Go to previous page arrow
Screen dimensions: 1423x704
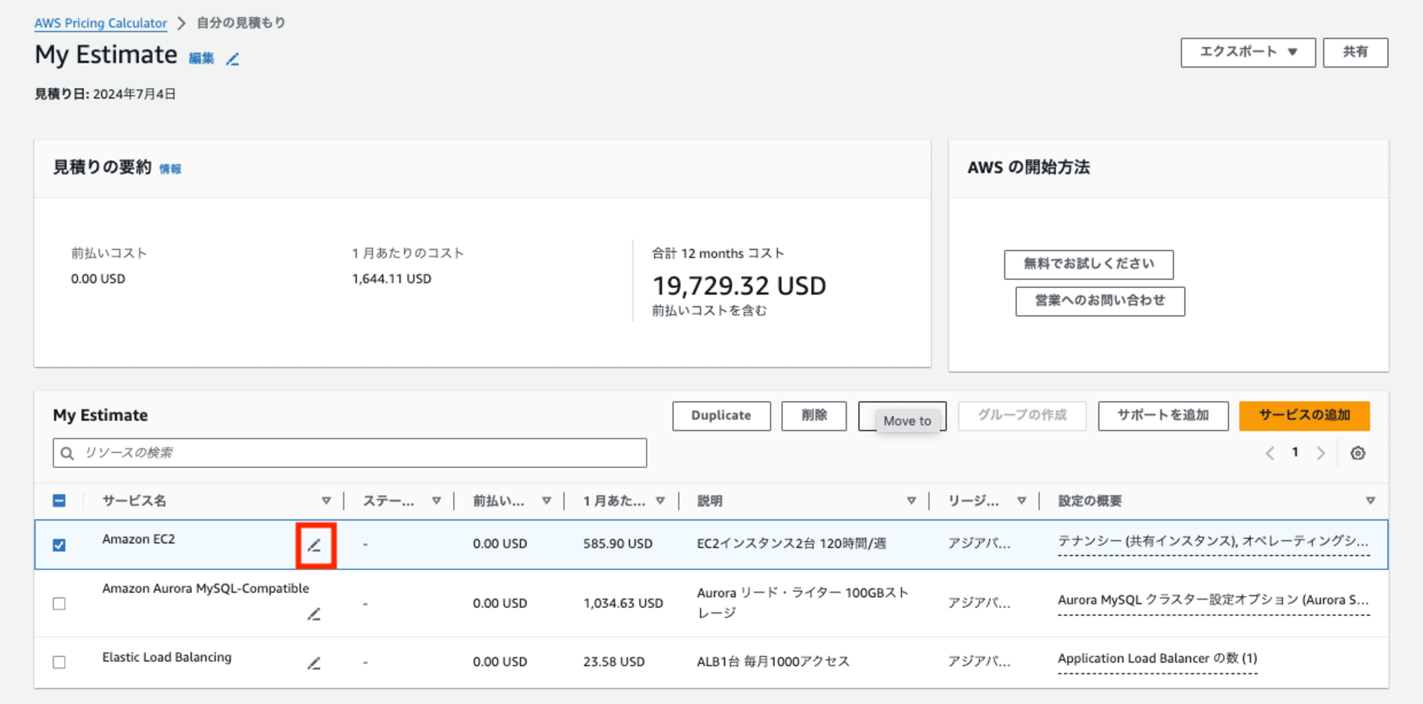[1269, 453]
